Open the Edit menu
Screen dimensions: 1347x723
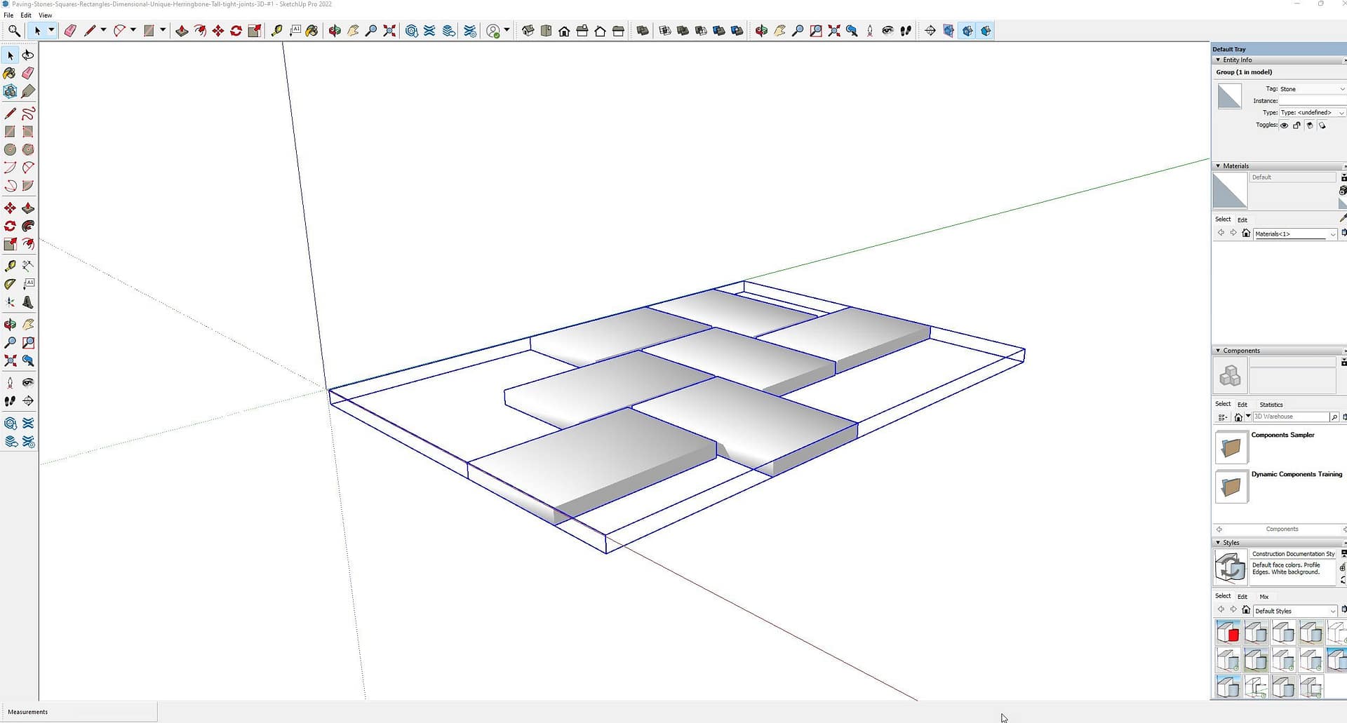coord(26,15)
